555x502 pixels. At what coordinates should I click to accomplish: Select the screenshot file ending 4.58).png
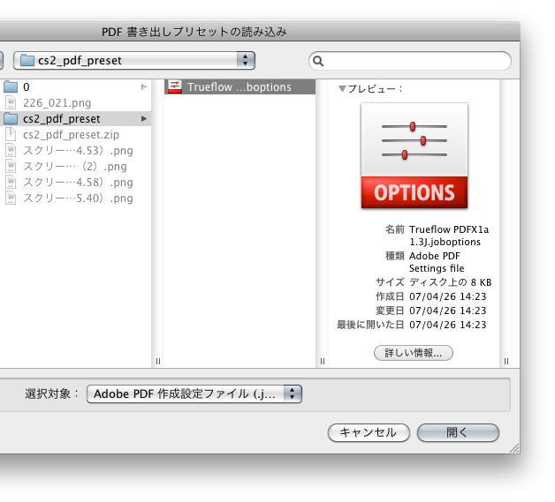click(x=76, y=183)
